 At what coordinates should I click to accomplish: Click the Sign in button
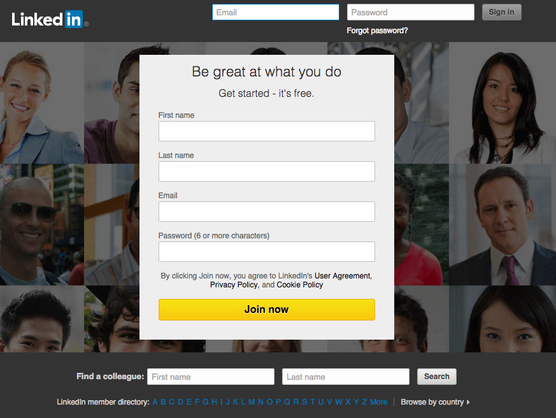501,12
